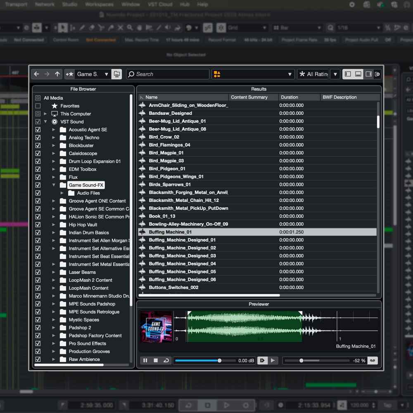Pause the preview playback
413x413 pixels.
(145, 361)
